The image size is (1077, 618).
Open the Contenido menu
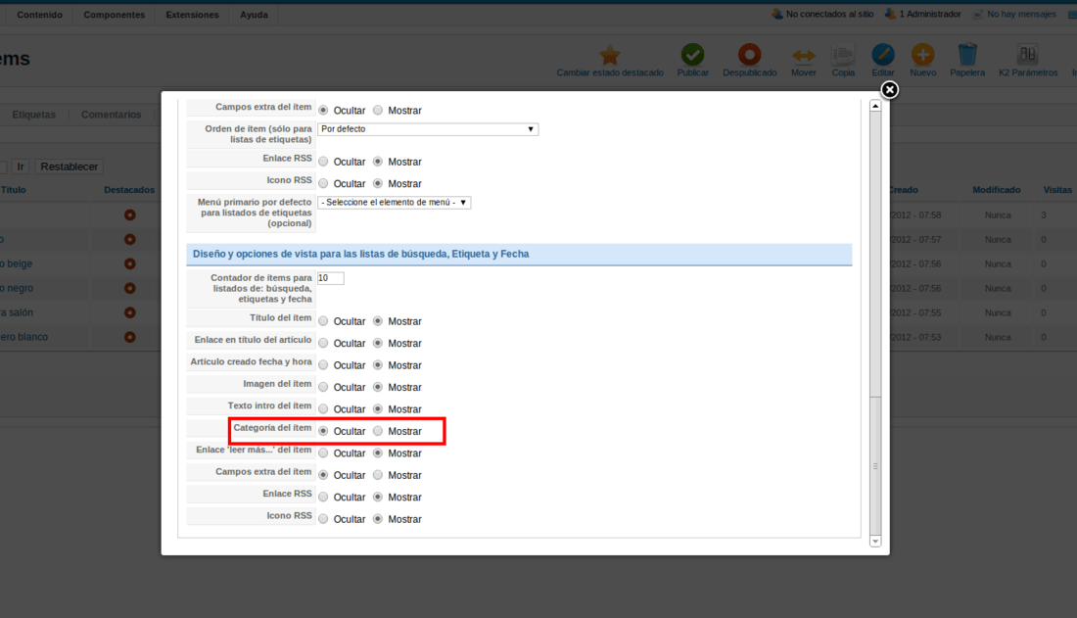pyautogui.click(x=39, y=15)
